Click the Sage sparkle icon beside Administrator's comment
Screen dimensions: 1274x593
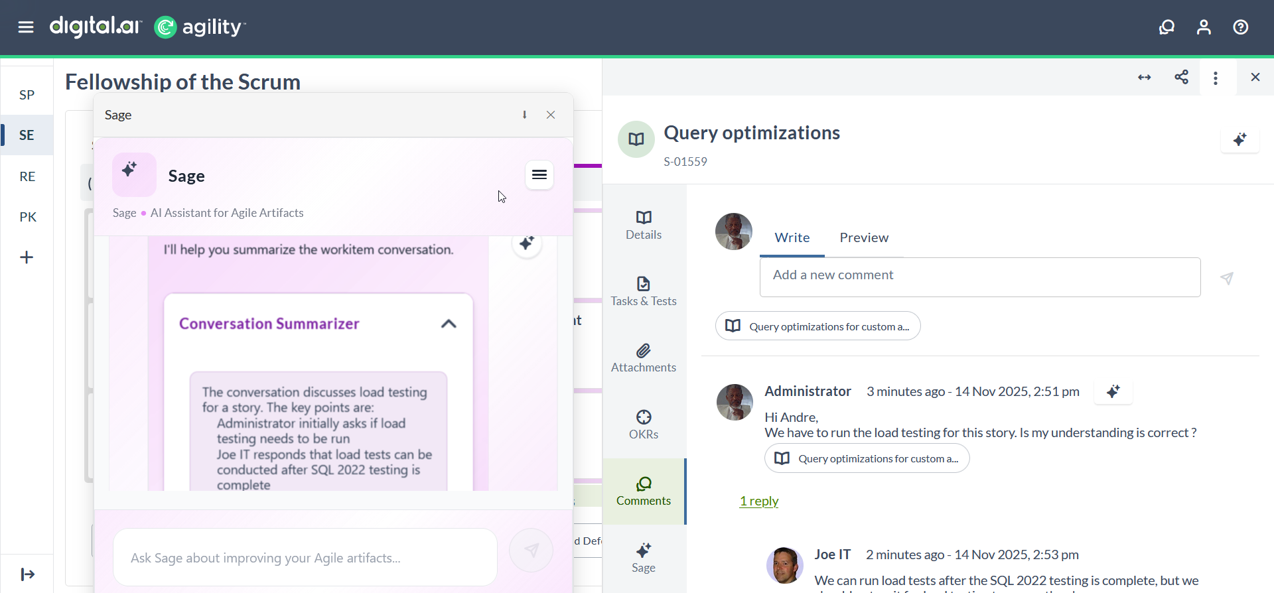coord(1113,391)
